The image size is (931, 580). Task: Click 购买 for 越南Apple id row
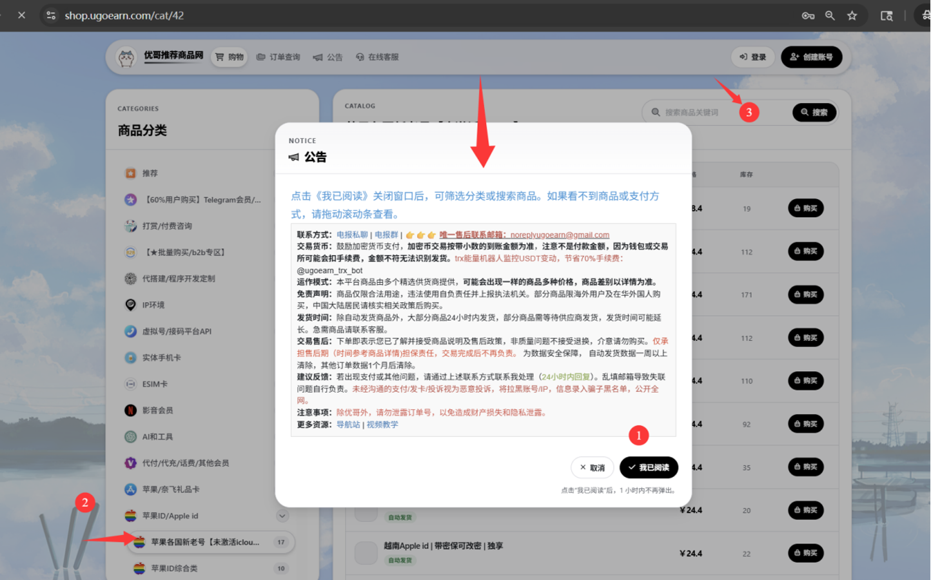805,553
